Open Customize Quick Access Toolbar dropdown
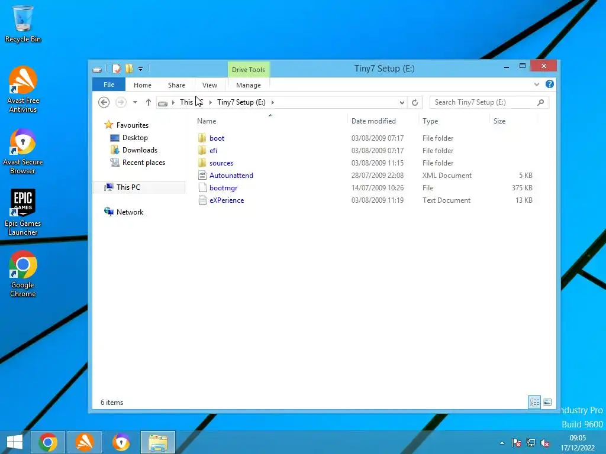Image resolution: width=606 pixels, height=454 pixels. click(141, 69)
